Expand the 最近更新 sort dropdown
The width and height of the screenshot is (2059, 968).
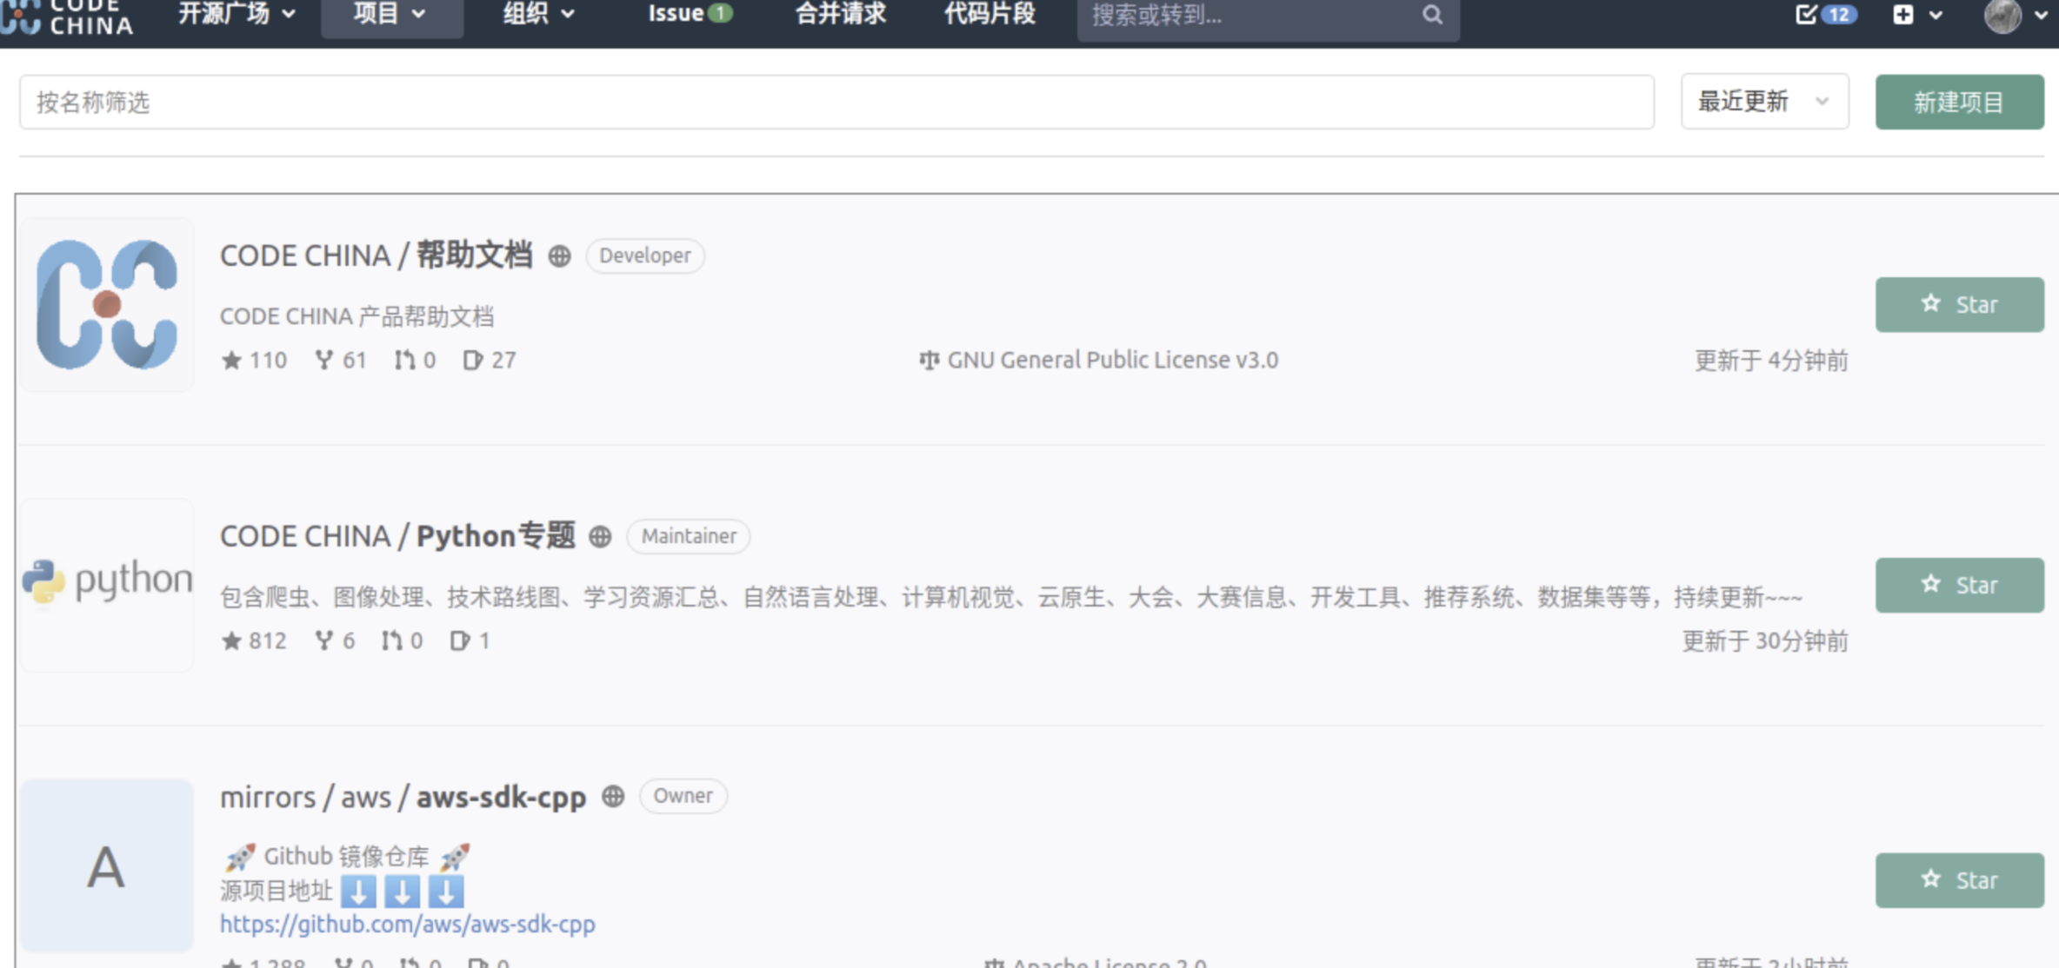(x=1763, y=102)
